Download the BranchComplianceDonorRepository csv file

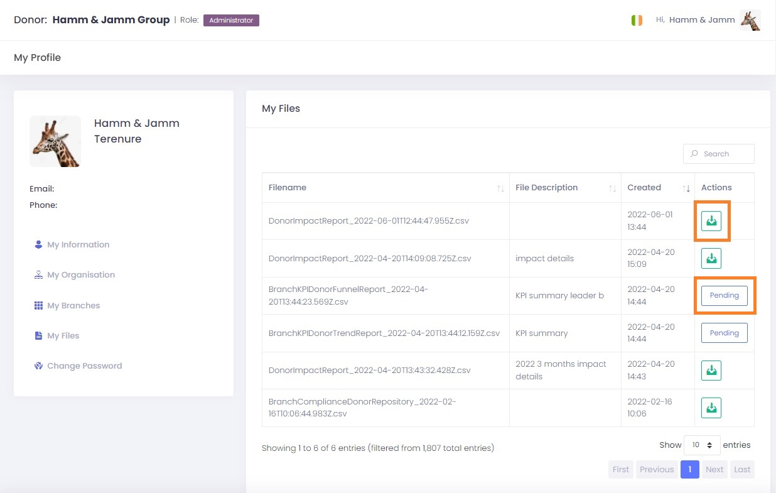711,408
